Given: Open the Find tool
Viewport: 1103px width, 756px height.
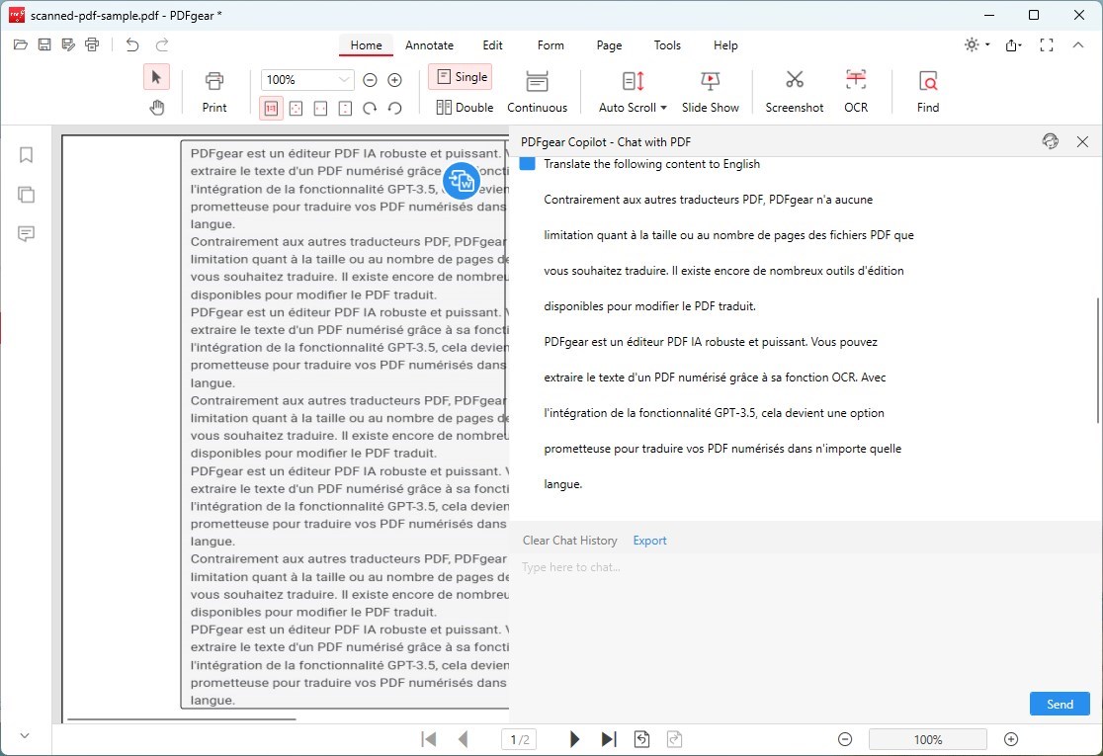Looking at the screenshot, I should (928, 92).
